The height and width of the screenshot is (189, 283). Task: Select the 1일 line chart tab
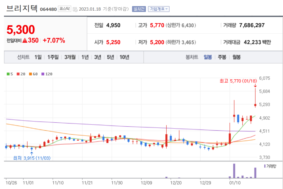[38, 57]
